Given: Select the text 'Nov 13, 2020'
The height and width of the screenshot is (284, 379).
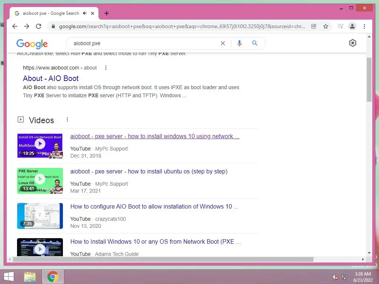Looking at the screenshot, I should point(86,226).
